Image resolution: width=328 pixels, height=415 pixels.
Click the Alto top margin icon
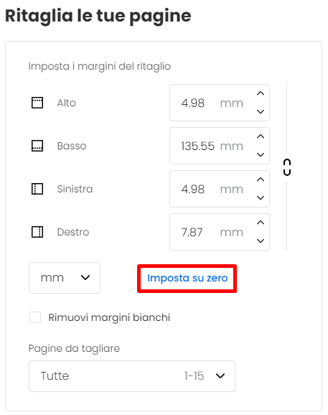(x=37, y=103)
